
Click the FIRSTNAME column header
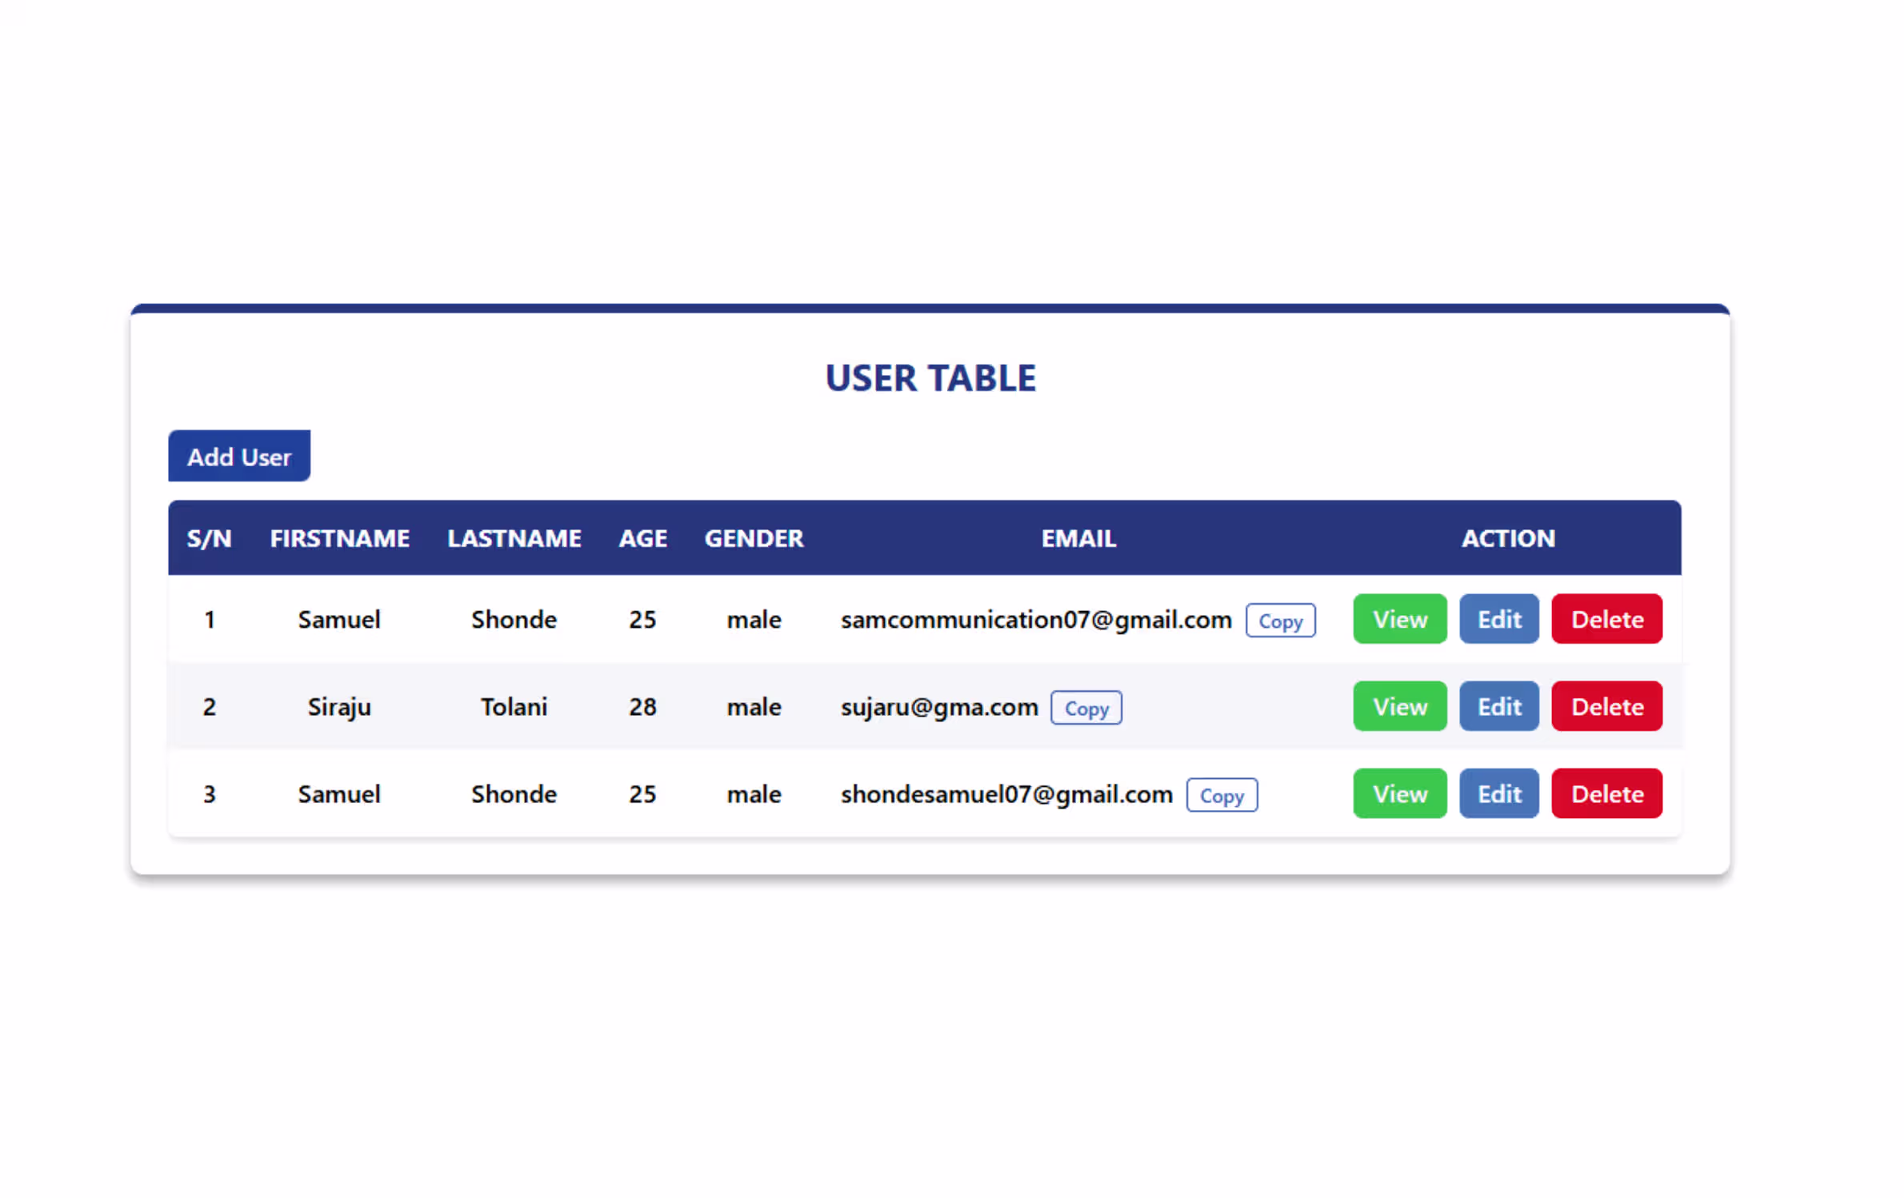[339, 538]
